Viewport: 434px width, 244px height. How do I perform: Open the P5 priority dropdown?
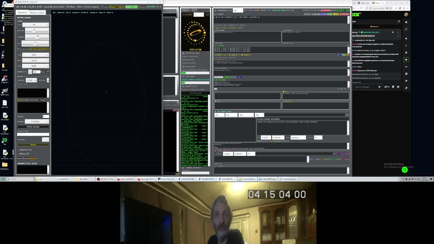coord(318,138)
